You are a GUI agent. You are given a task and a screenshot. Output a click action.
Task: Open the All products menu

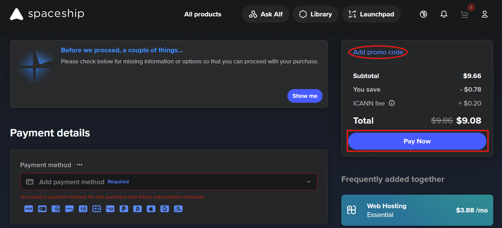(x=203, y=14)
